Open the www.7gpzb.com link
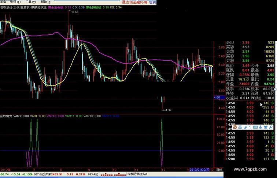 point(250,169)
